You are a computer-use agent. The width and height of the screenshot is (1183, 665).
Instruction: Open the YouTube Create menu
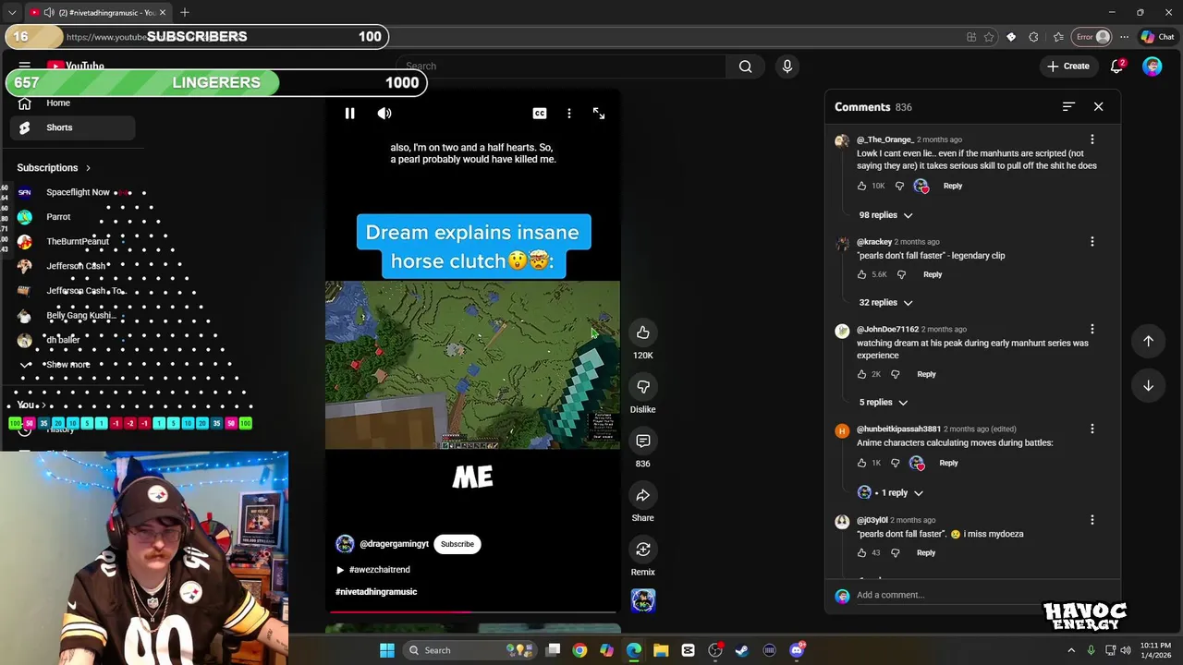point(1068,66)
